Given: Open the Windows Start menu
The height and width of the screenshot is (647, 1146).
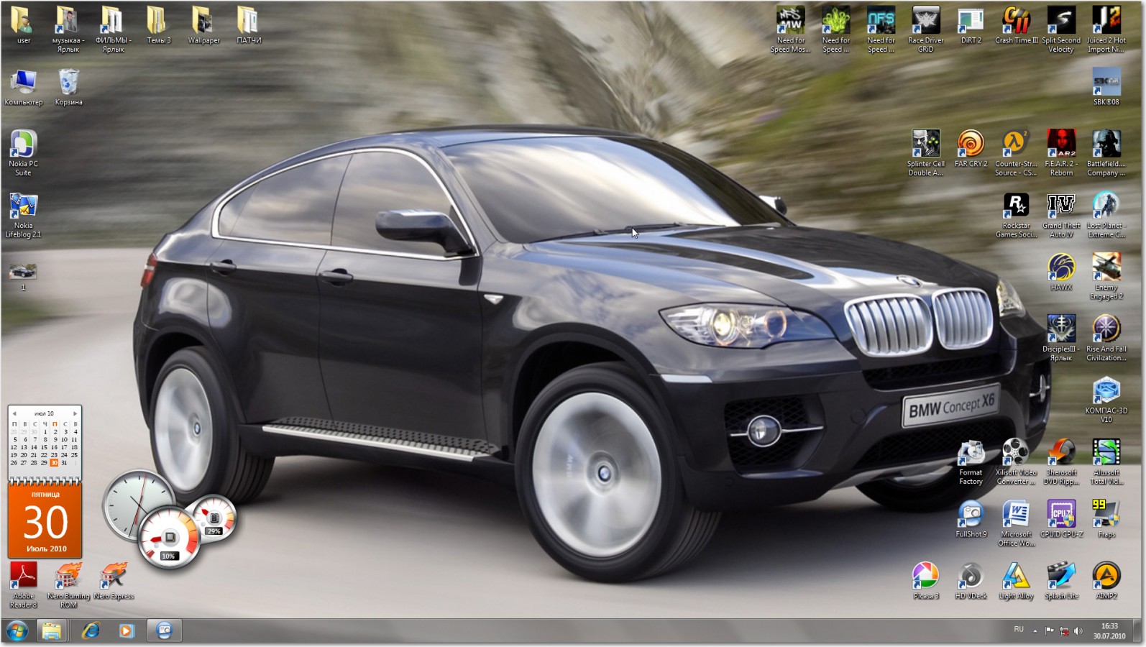Looking at the screenshot, I should 17,631.
